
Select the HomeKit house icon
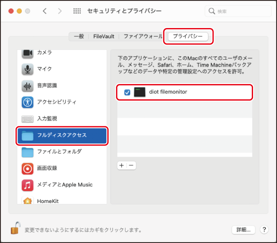[x=28, y=200]
